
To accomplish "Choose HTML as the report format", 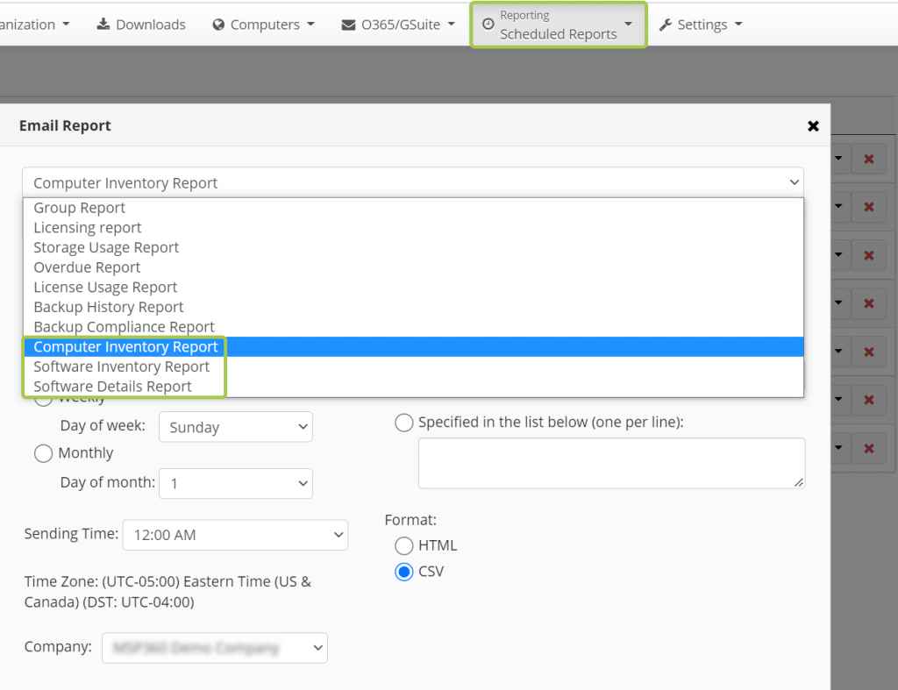I will click(404, 545).
